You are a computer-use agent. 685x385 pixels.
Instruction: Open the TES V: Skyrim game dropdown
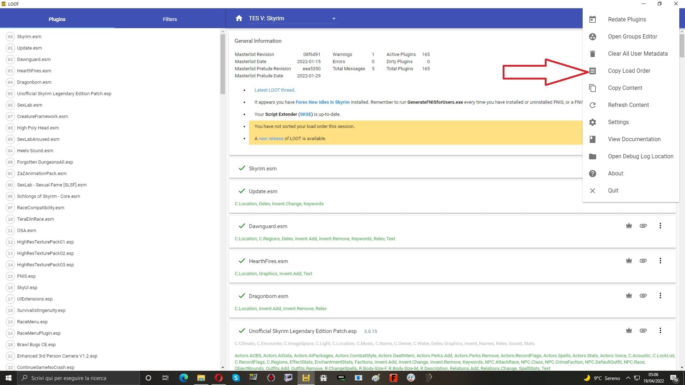[293, 19]
